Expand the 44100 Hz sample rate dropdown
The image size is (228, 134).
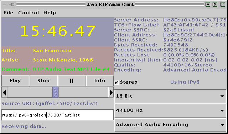170,110
